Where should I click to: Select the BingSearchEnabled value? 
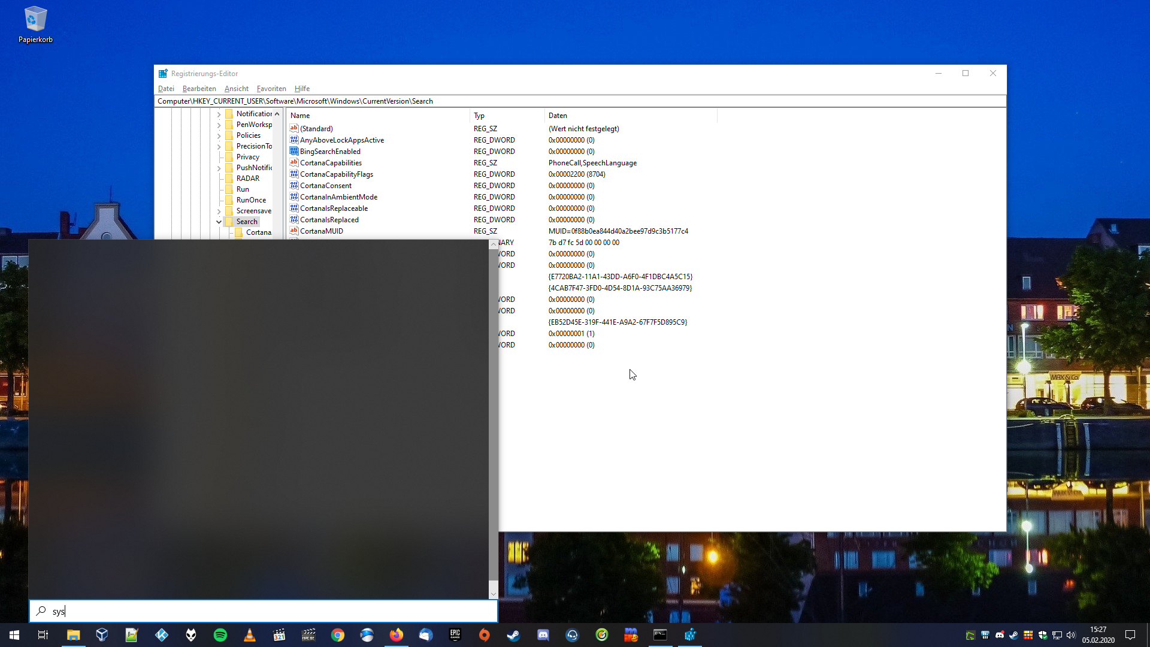point(330,152)
